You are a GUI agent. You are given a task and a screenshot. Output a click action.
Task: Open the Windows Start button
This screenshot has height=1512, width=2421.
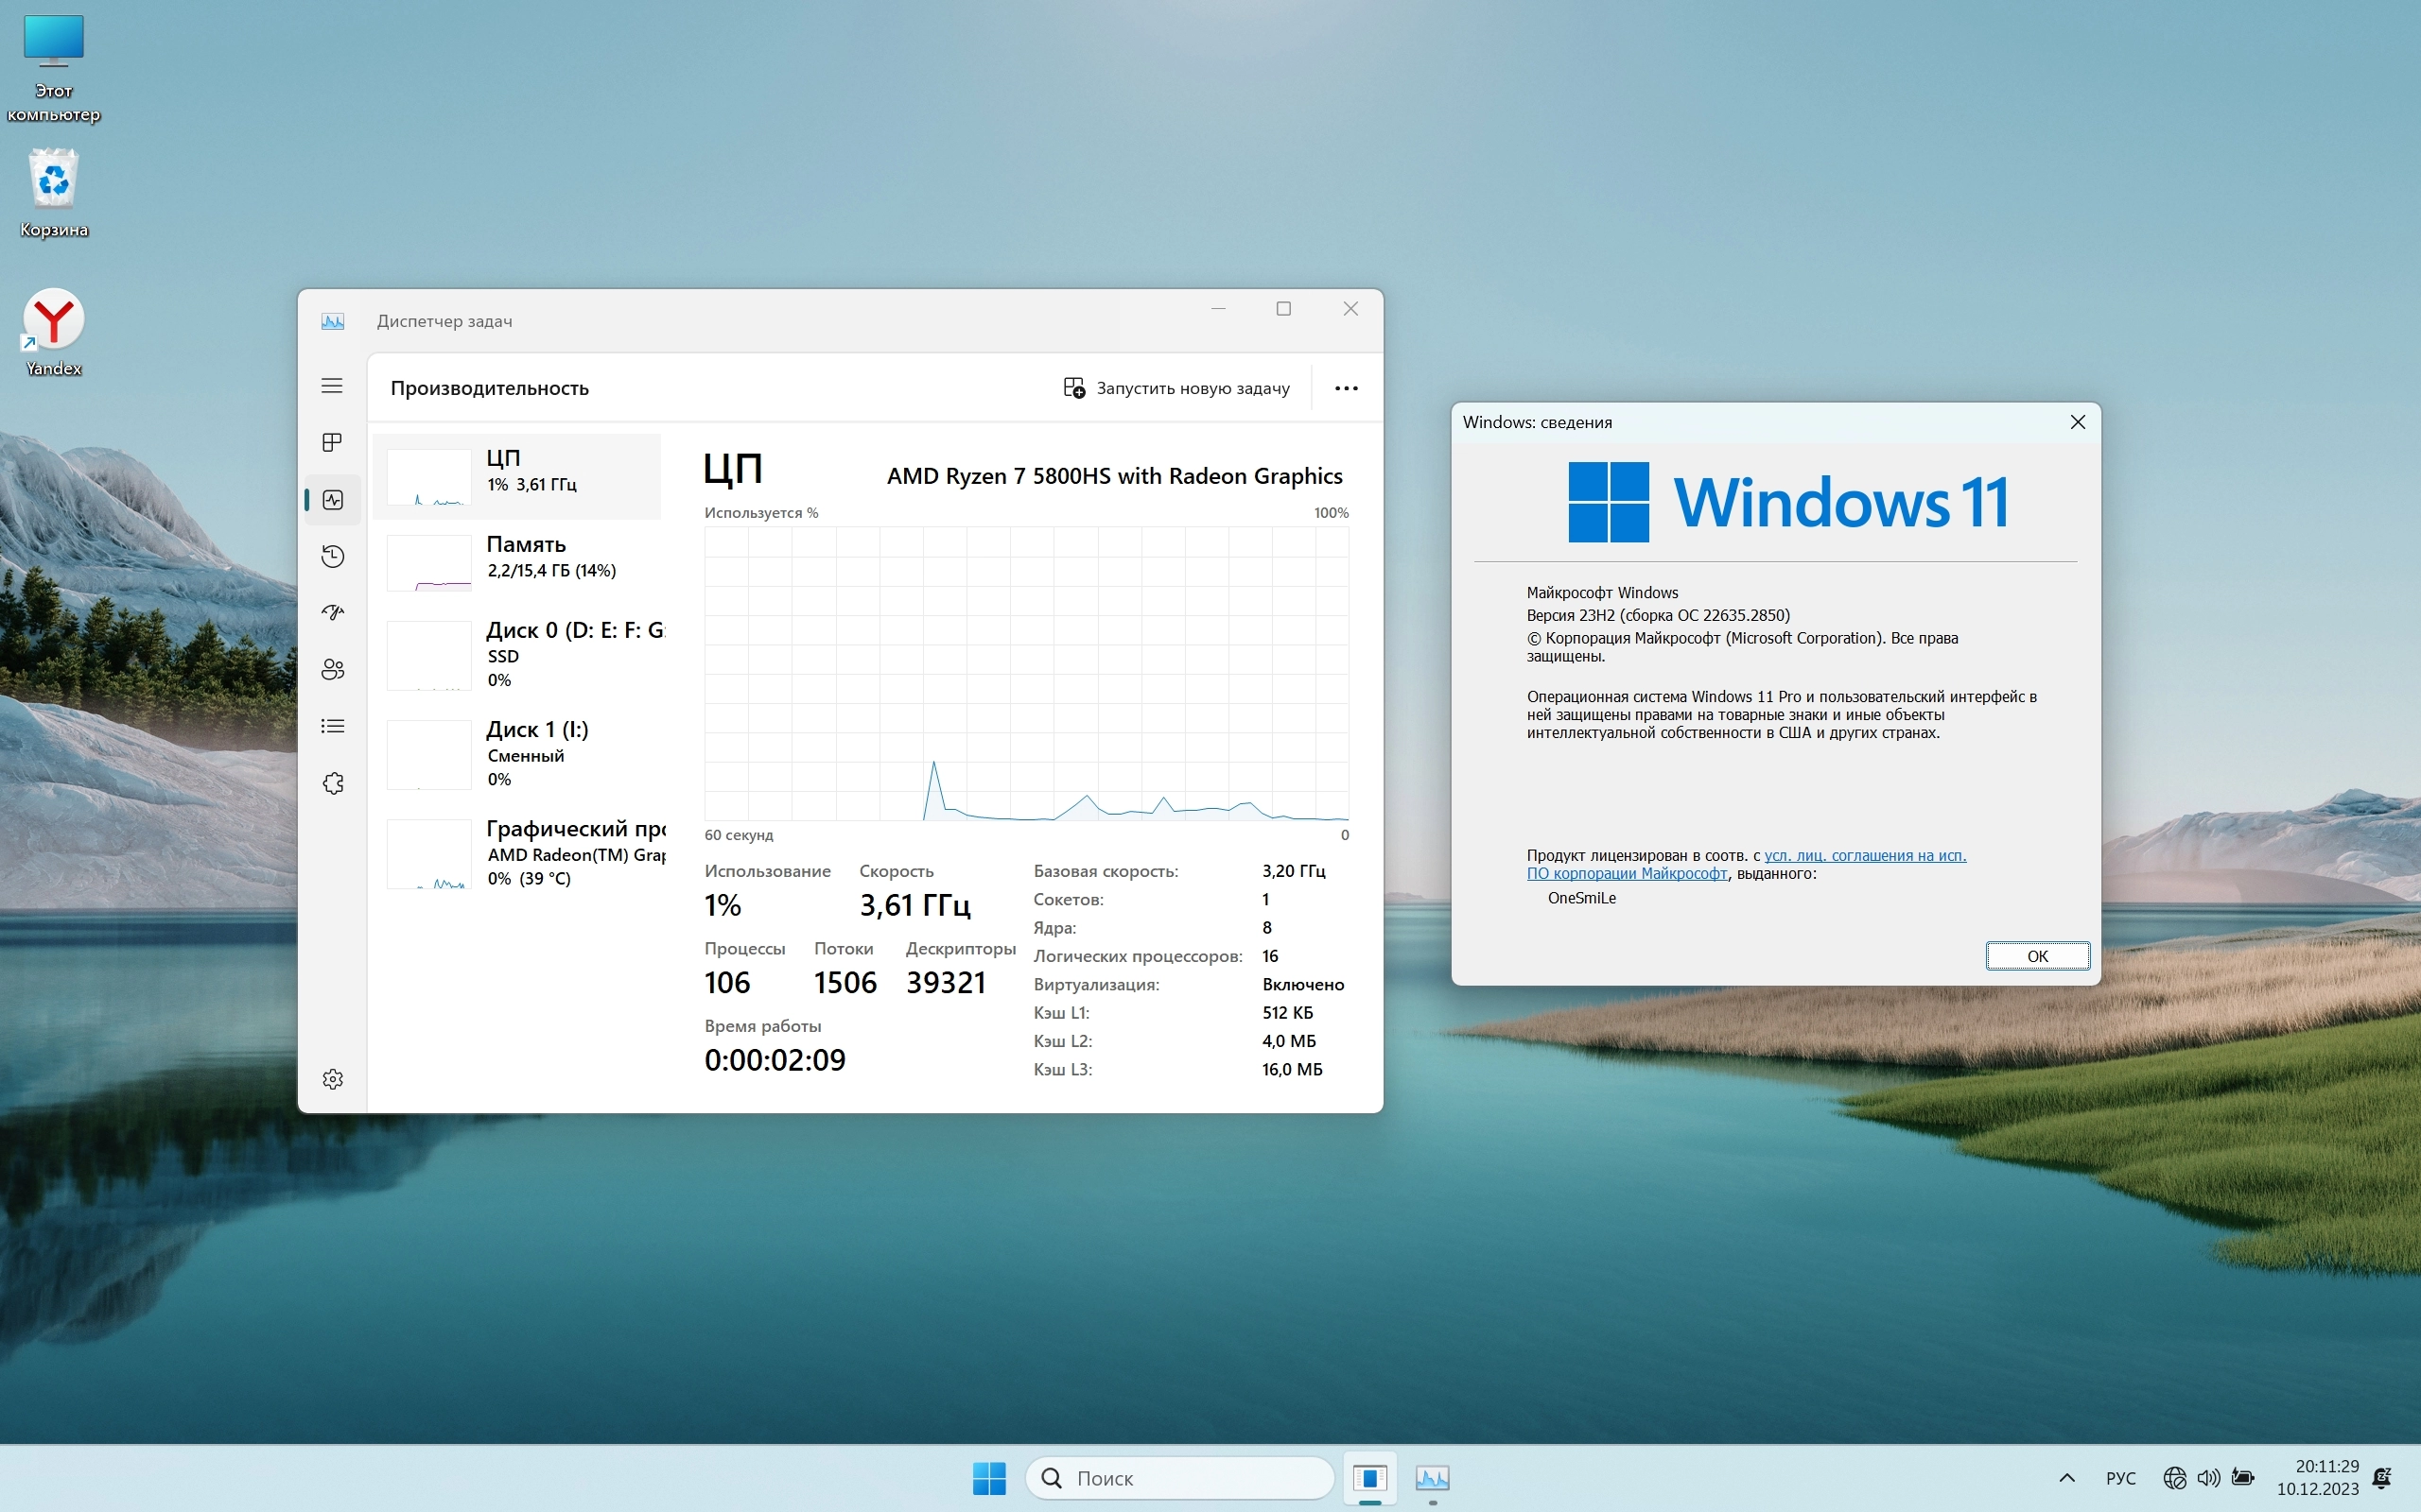[988, 1478]
